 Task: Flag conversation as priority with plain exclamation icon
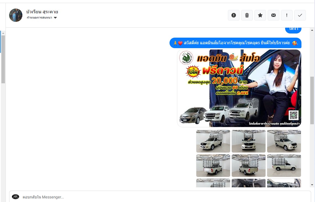click(x=287, y=15)
